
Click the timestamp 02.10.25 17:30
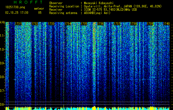[17, 12]
